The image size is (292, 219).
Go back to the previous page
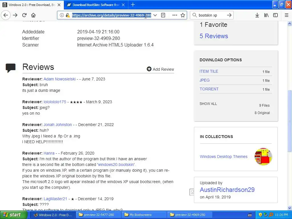[x=6, y=15]
